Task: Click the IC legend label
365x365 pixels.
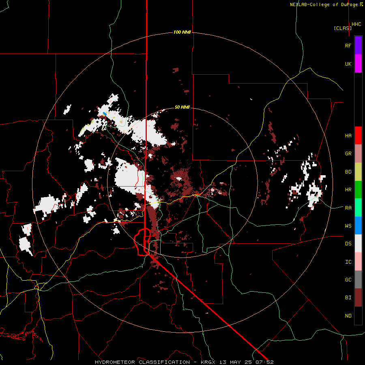Action: (348, 262)
